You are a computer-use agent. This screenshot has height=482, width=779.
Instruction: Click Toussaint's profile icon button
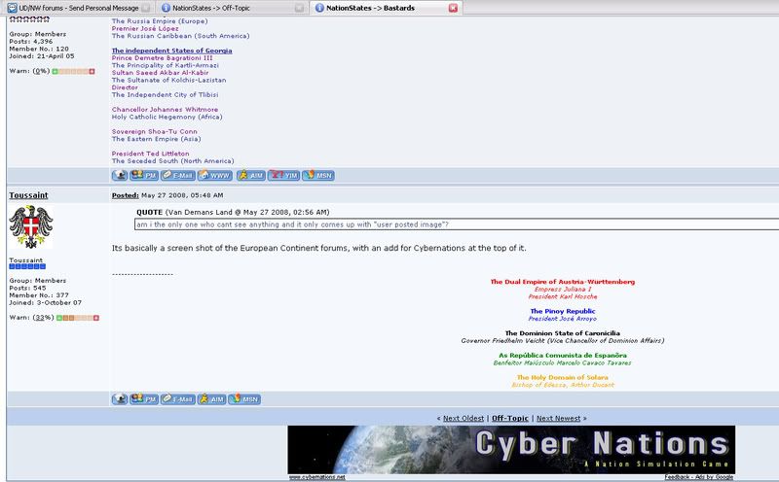(x=122, y=398)
